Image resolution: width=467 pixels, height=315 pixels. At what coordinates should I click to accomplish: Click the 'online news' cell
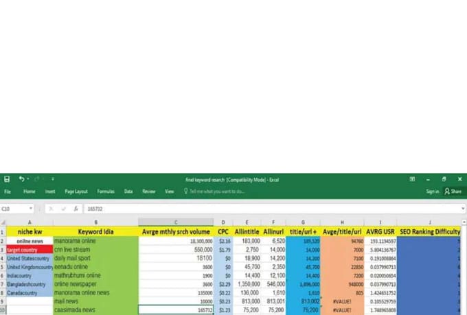30,241
